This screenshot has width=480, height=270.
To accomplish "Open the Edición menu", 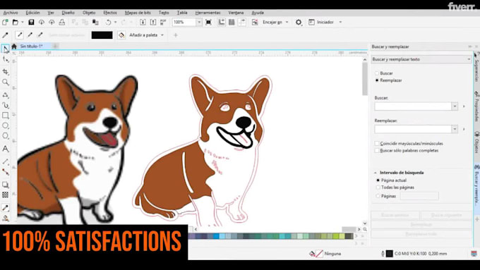I will coord(32,13).
